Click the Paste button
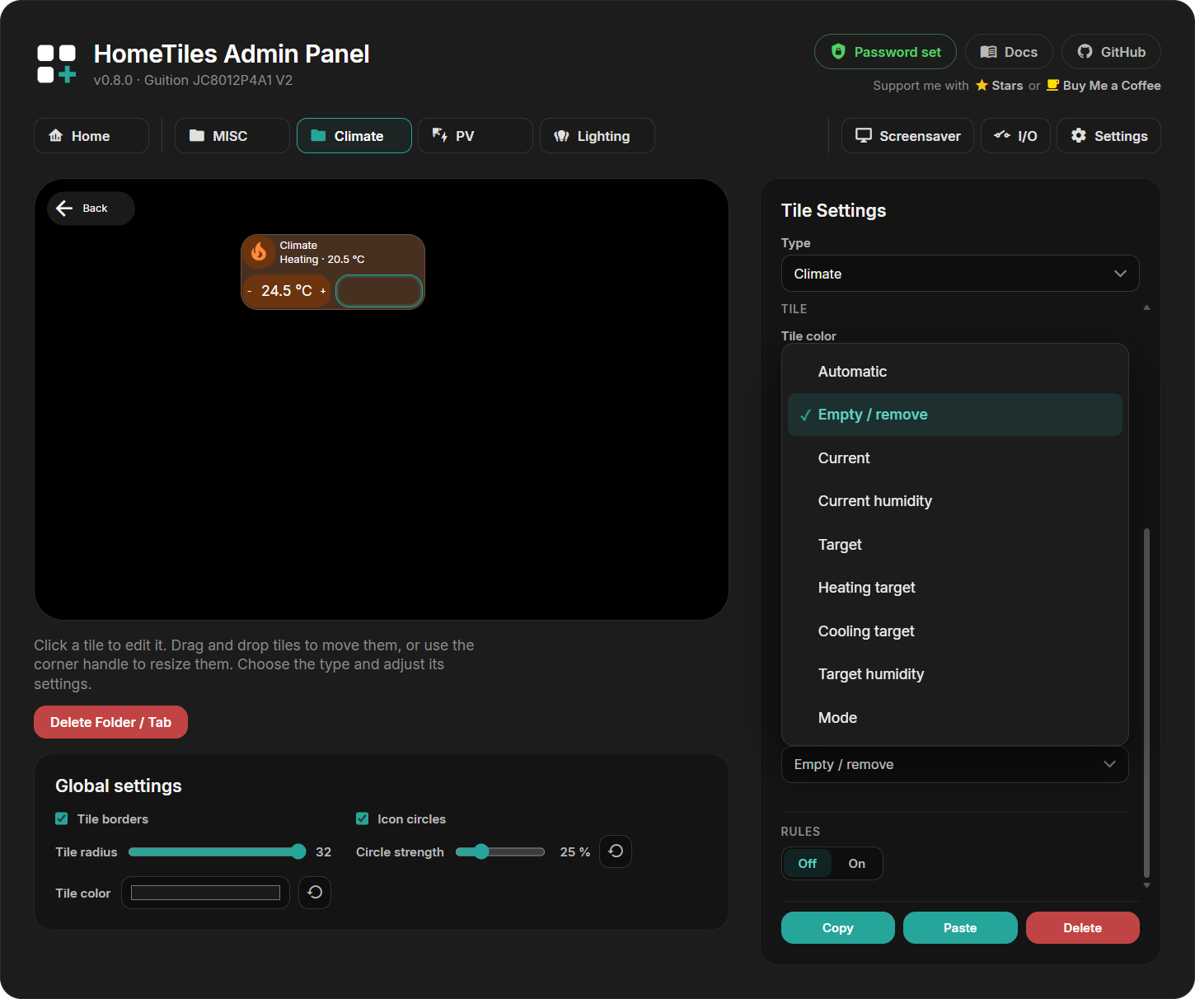The image size is (1195, 999). [x=960, y=928]
